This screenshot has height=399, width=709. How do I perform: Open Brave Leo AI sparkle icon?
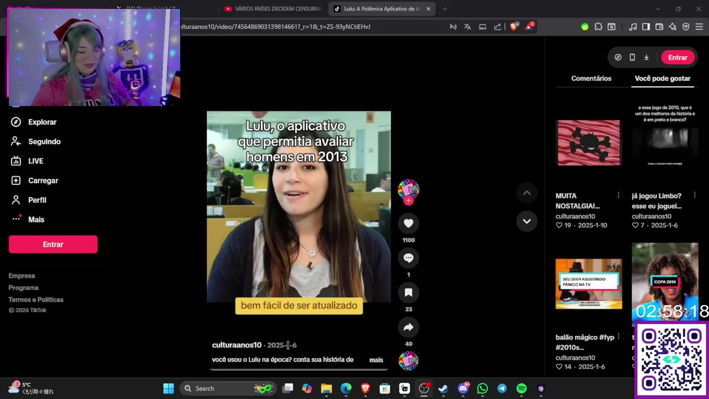click(672, 27)
